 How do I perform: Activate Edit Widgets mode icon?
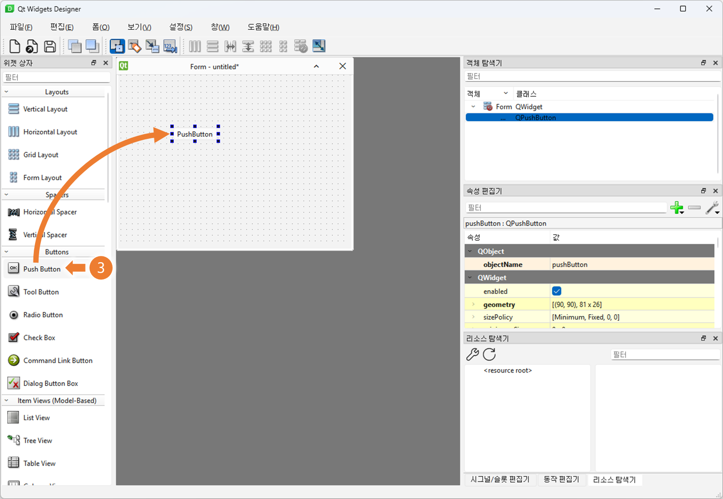pyautogui.click(x=117, y=46)
